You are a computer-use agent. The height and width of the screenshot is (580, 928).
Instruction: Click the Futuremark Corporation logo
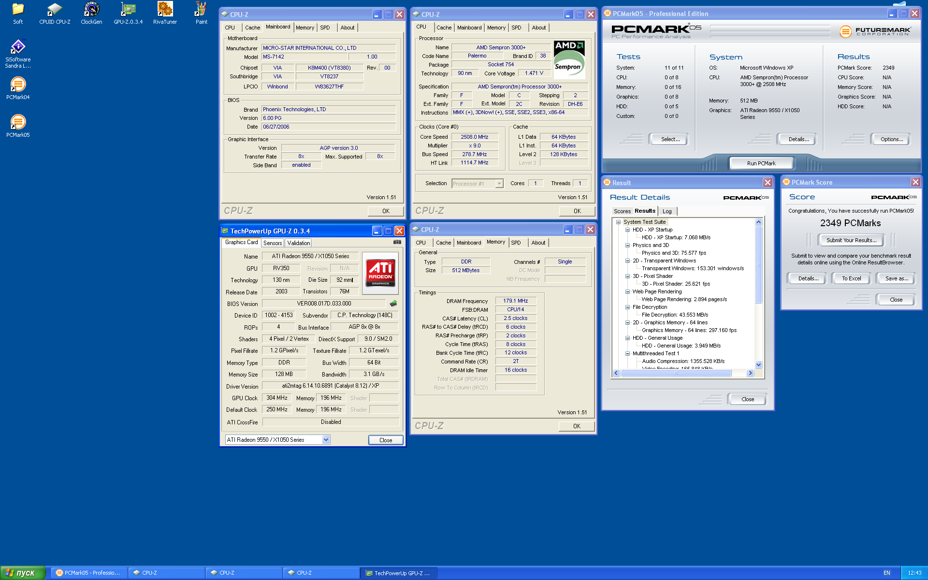(x=875, y=31)
